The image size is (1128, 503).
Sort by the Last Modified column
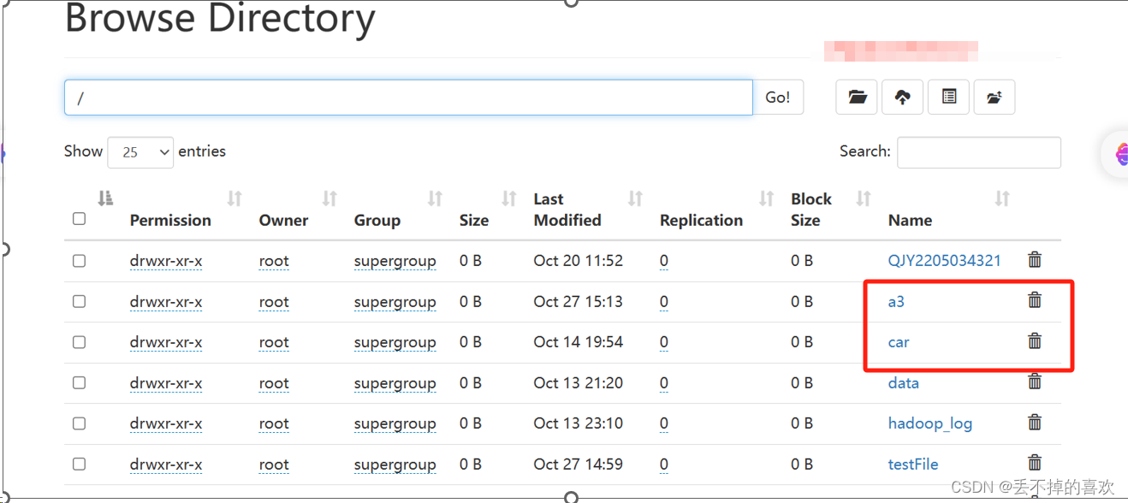tap(567, 210)
